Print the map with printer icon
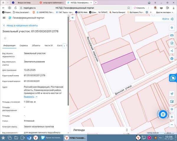The width and height of the screenshot is (177, 141). [x=172, y=58]
